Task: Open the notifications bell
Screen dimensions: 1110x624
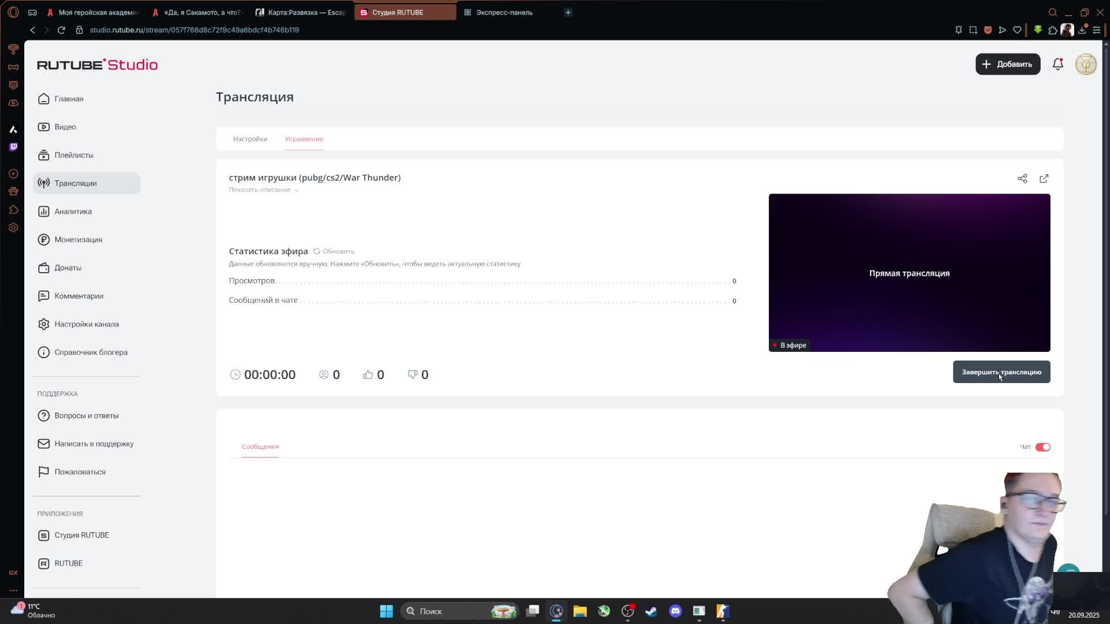Action: click(x=1057, y=64)
